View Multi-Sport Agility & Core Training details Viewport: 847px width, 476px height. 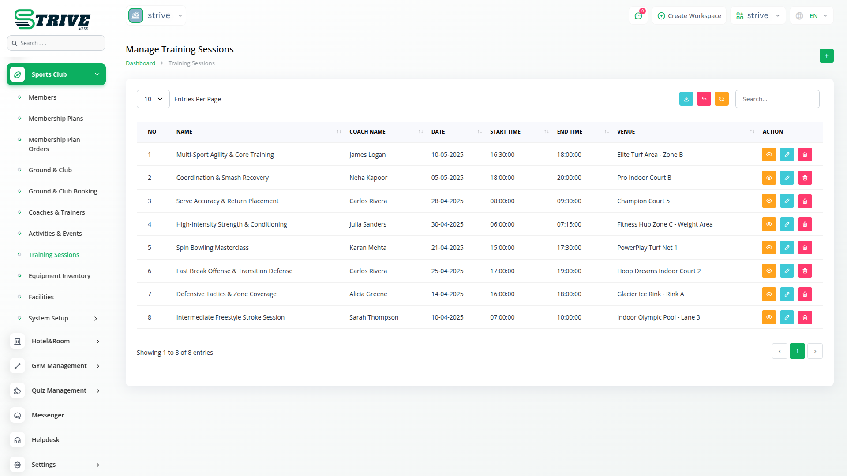click(x=768, y=155)
